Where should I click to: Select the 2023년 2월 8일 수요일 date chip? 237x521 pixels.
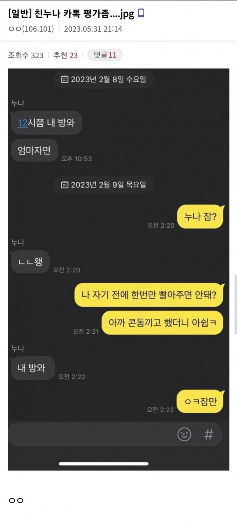pyautogui.click(x=103, y=79)
